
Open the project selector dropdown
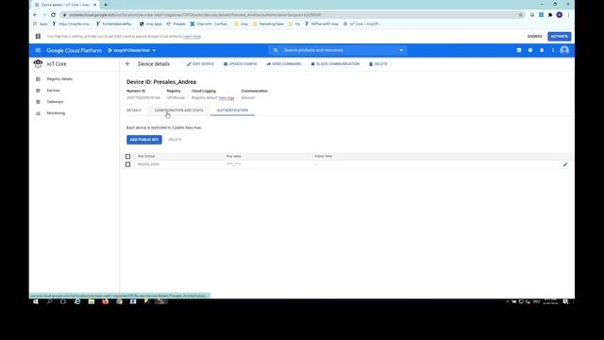tap(132, 50)
